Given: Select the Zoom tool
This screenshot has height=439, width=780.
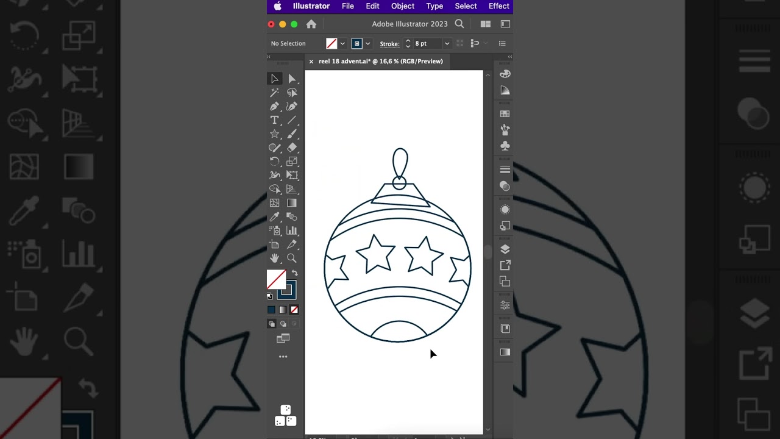Looking at the screenshot, I should point(292,259).
